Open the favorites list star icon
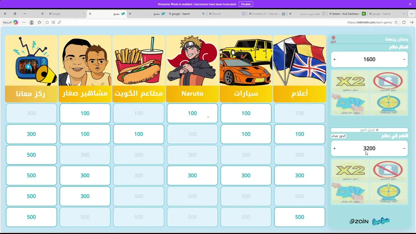Image resolution: width=416 pixels, height=234 pixels. 39,22
